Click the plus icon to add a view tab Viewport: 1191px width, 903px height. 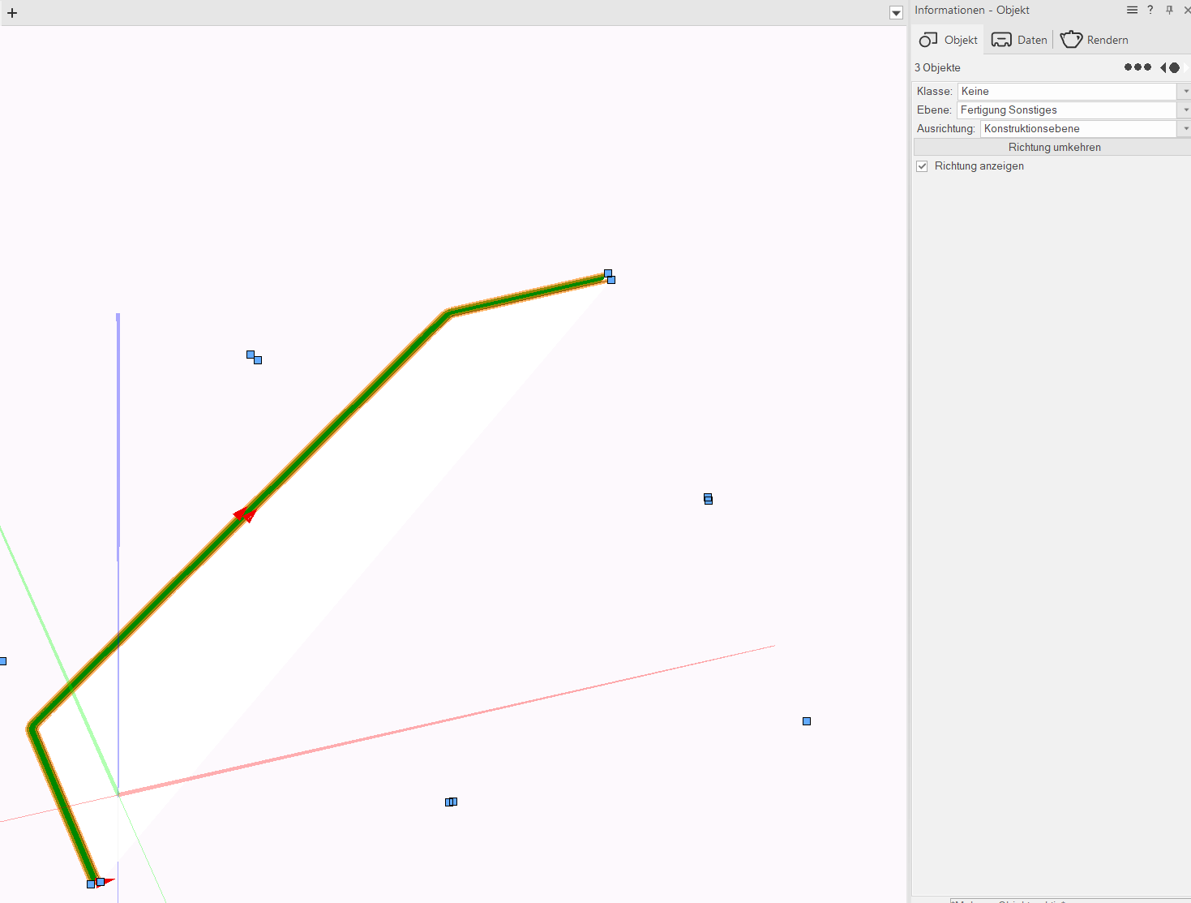tap(12, 13)
